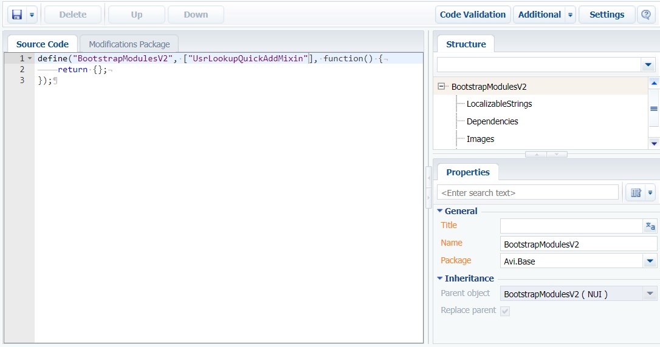The image size is (660, 347).
Task: Fold code at line 1 arrow
Action: tap(30, 58)
